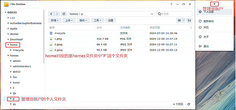Open view mode dropdown arrow
The width and height of the screenshot is (236, 110).
tap(184, 20)
